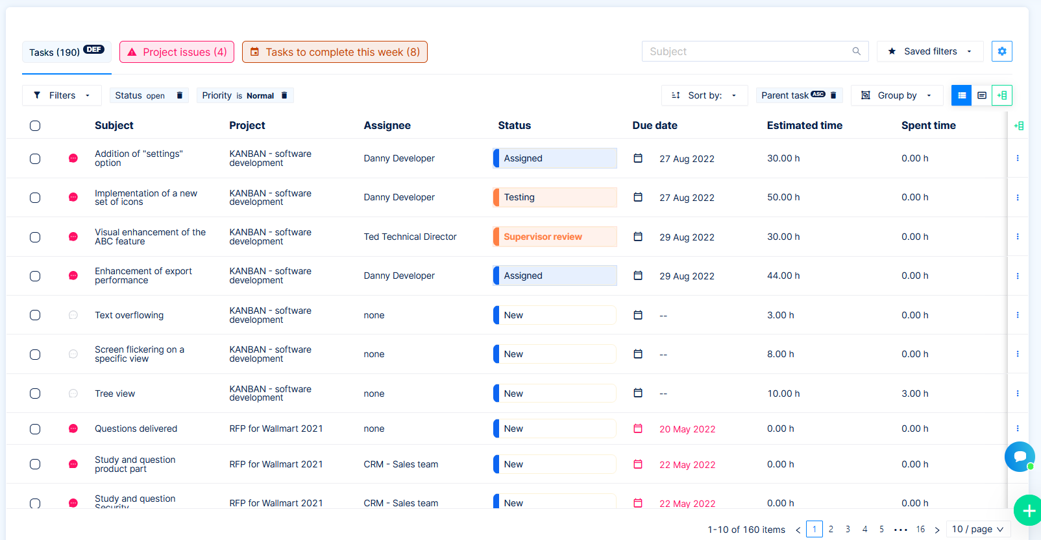Open the Tasks to complete this week tab
Viewport: 1041px width, 540px height.
point(334,52)
